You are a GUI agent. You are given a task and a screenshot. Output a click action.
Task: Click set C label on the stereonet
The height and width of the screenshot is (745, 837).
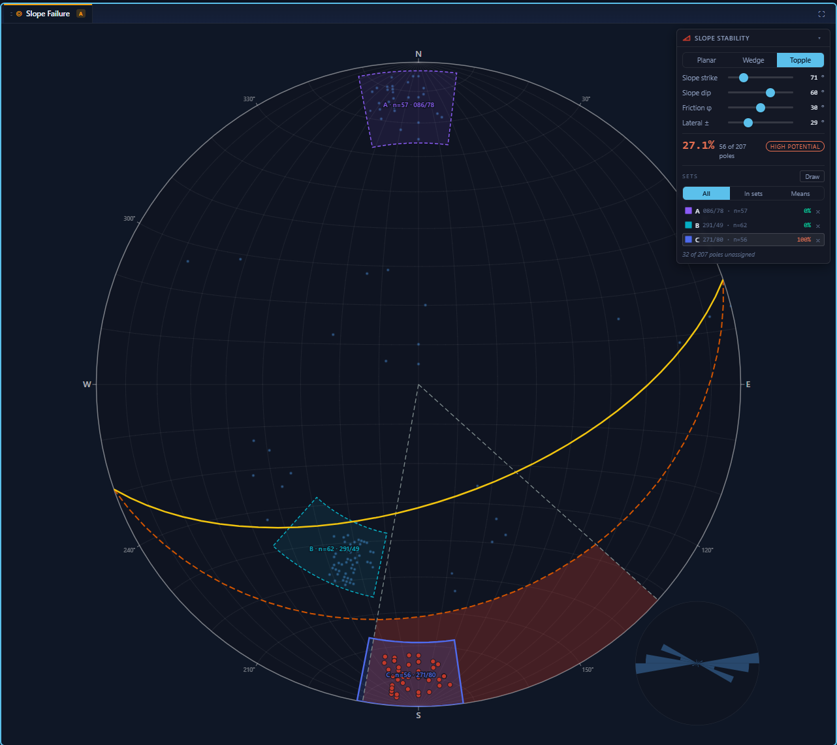point(411,675)
